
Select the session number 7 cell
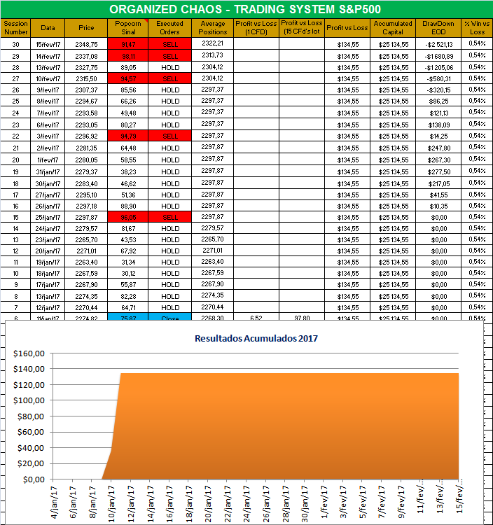point(15,307)
